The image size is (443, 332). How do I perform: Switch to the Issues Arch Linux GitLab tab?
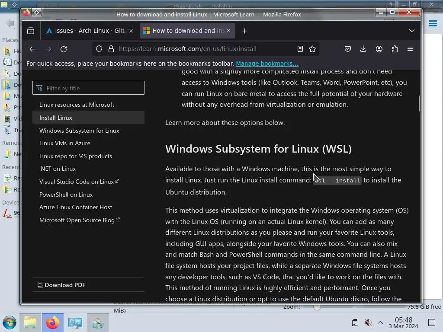pyautogui.click(x=90, y=31)
